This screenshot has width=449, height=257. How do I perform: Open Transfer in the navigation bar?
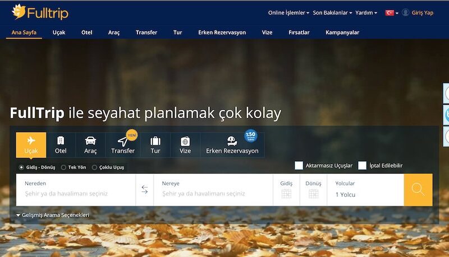point(146,32)
